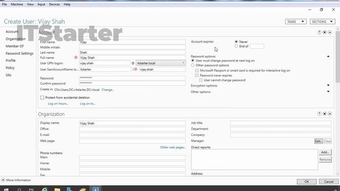Viewport: 340px width, 191px height.
Task: Click the vertical scrollbar thumb
Action: (x=338, y=57)
